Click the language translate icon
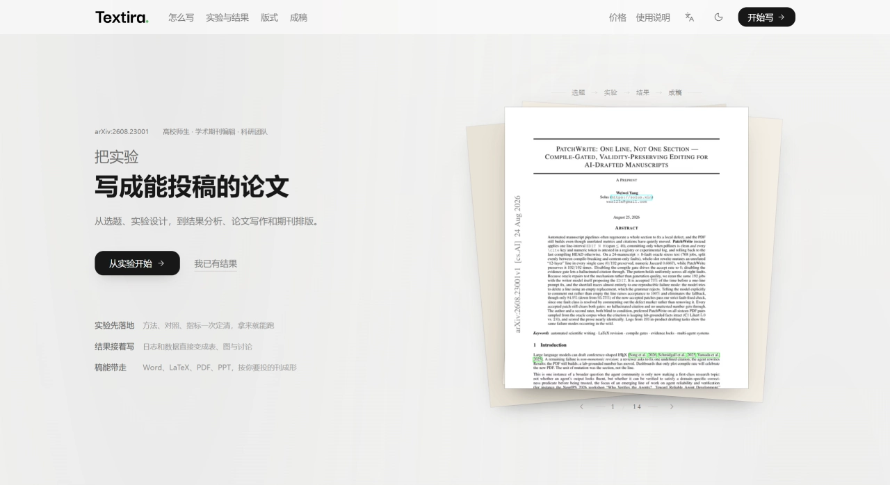Screen dimensions: 890x485 [689, 17]
